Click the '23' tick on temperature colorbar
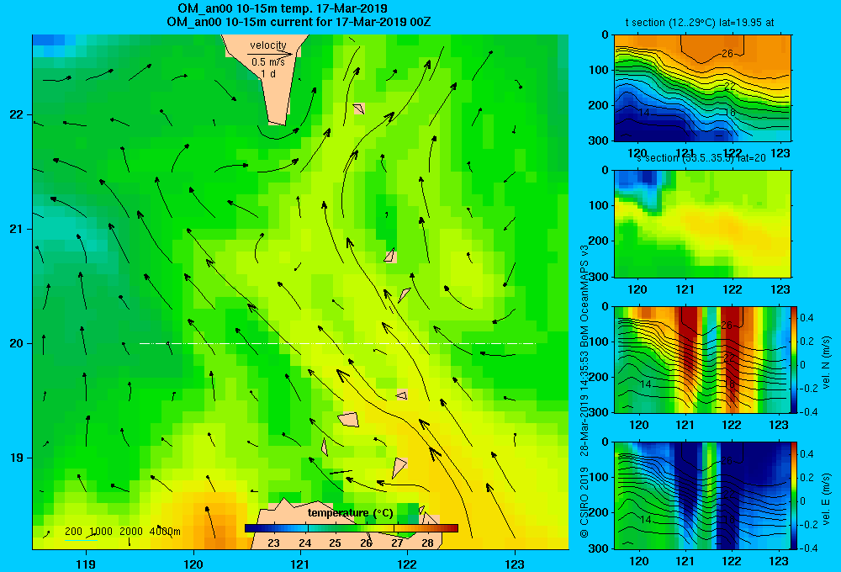 pyautogui.click(x=273, y=543)
